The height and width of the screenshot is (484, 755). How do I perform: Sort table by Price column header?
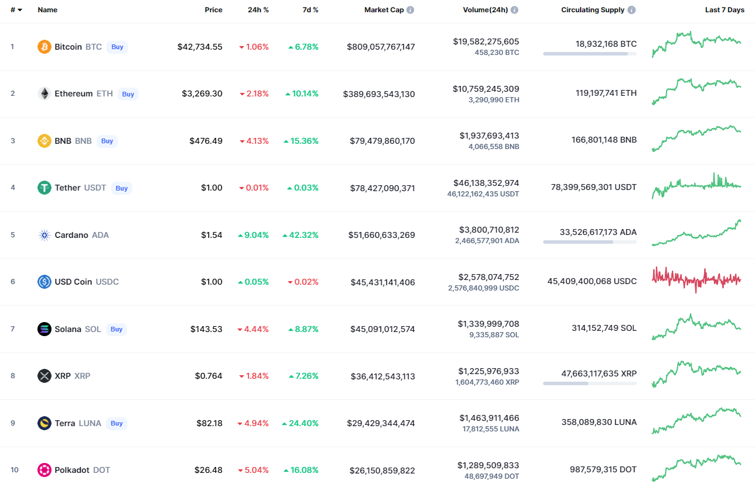(213, 10)
